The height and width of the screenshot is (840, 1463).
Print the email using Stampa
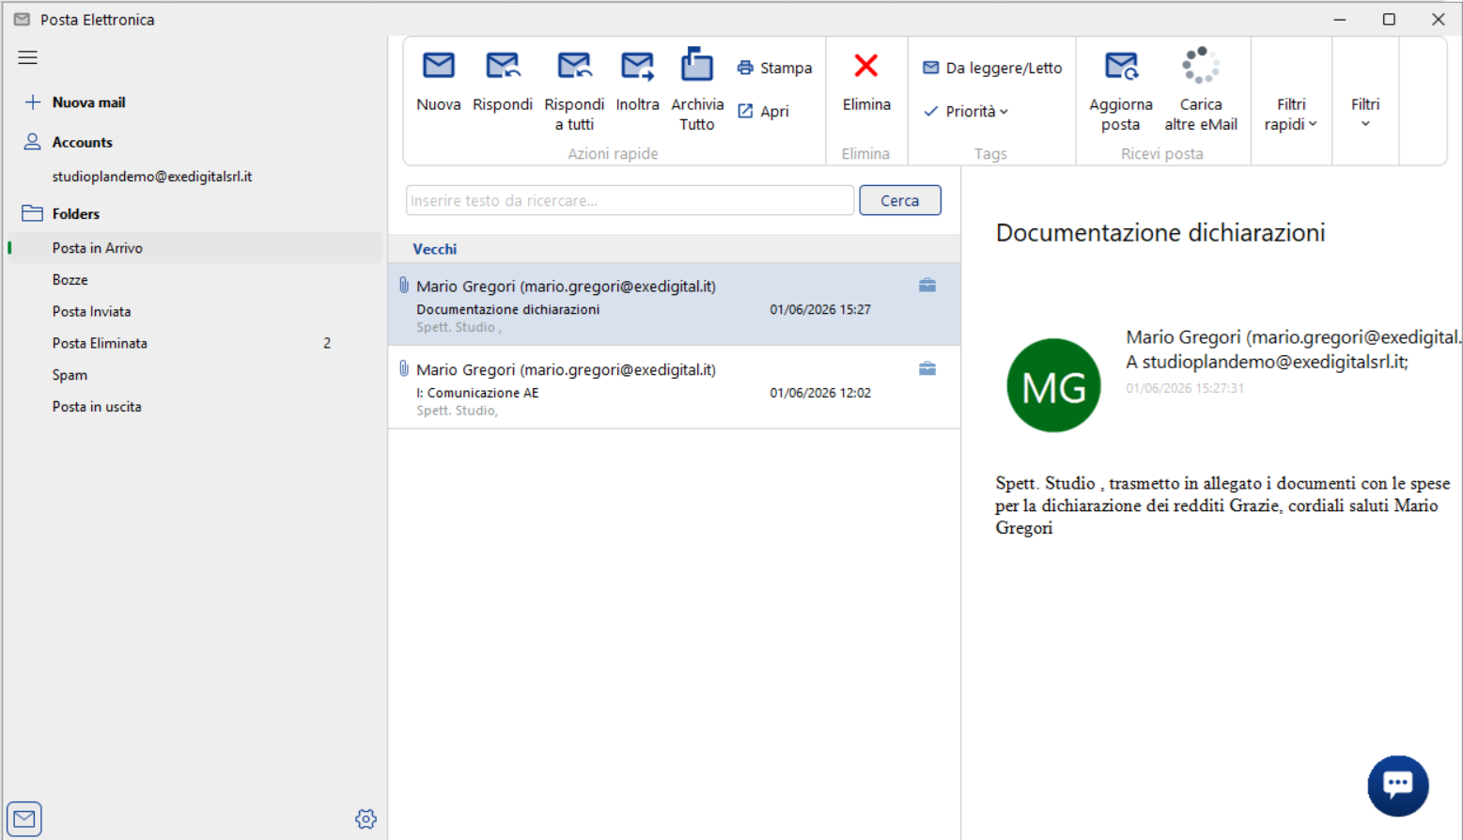coord(774,68)
